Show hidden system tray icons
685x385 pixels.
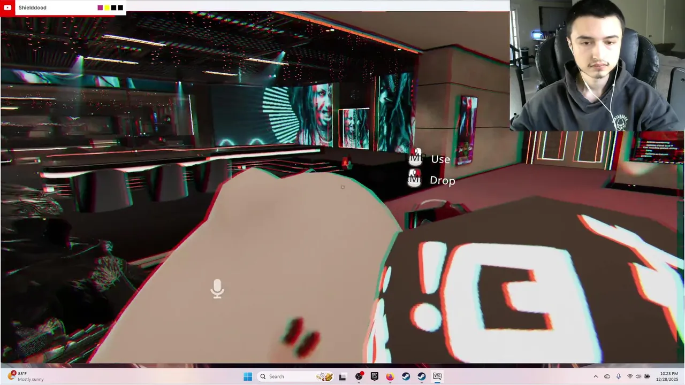[x=596, y=376]
